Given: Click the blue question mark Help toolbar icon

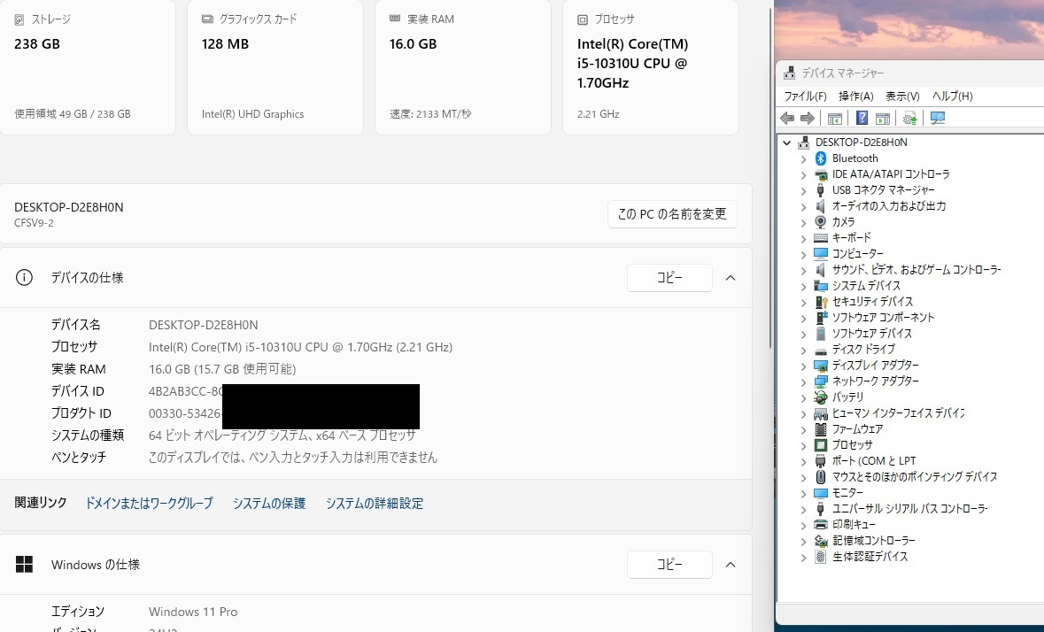Looking at the screenshot, I should click(x=862, y=119).
